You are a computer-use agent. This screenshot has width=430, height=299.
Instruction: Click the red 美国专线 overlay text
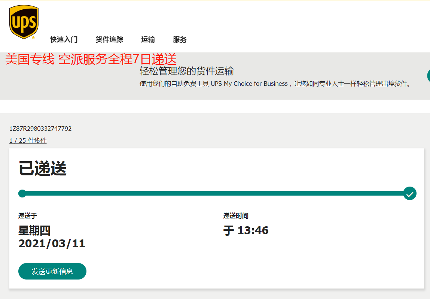pos(91,59)
